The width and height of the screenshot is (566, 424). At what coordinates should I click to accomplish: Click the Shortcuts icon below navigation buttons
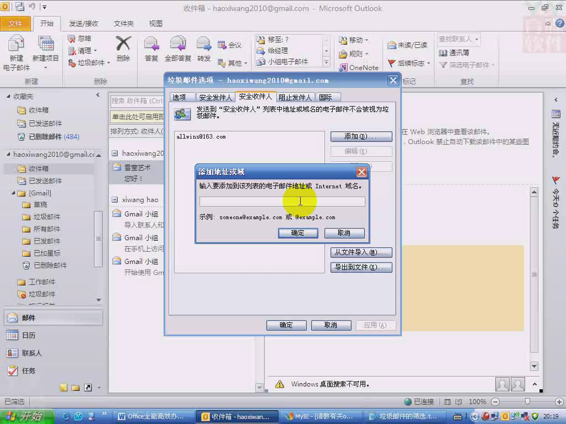88,388
